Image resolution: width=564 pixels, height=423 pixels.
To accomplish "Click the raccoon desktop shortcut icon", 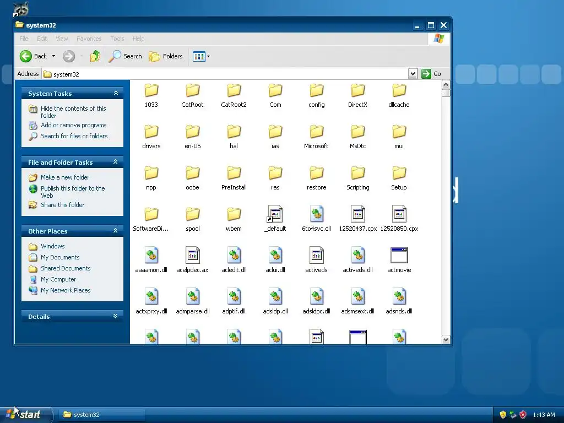I will pyautogui.click(x=21, y=9).
